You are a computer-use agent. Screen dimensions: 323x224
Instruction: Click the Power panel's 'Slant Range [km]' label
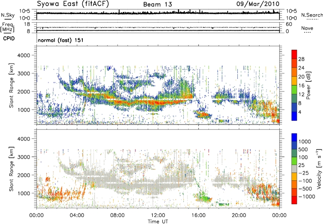click(x=11, y=85)
